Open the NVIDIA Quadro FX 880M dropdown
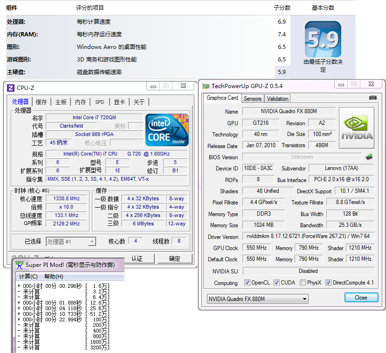This screenshot has width=386, height=353. (257, 299)
